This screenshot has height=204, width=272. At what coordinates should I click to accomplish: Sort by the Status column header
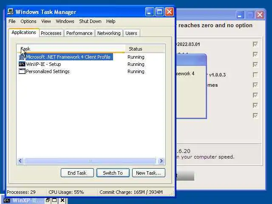(x=144, y=49)
